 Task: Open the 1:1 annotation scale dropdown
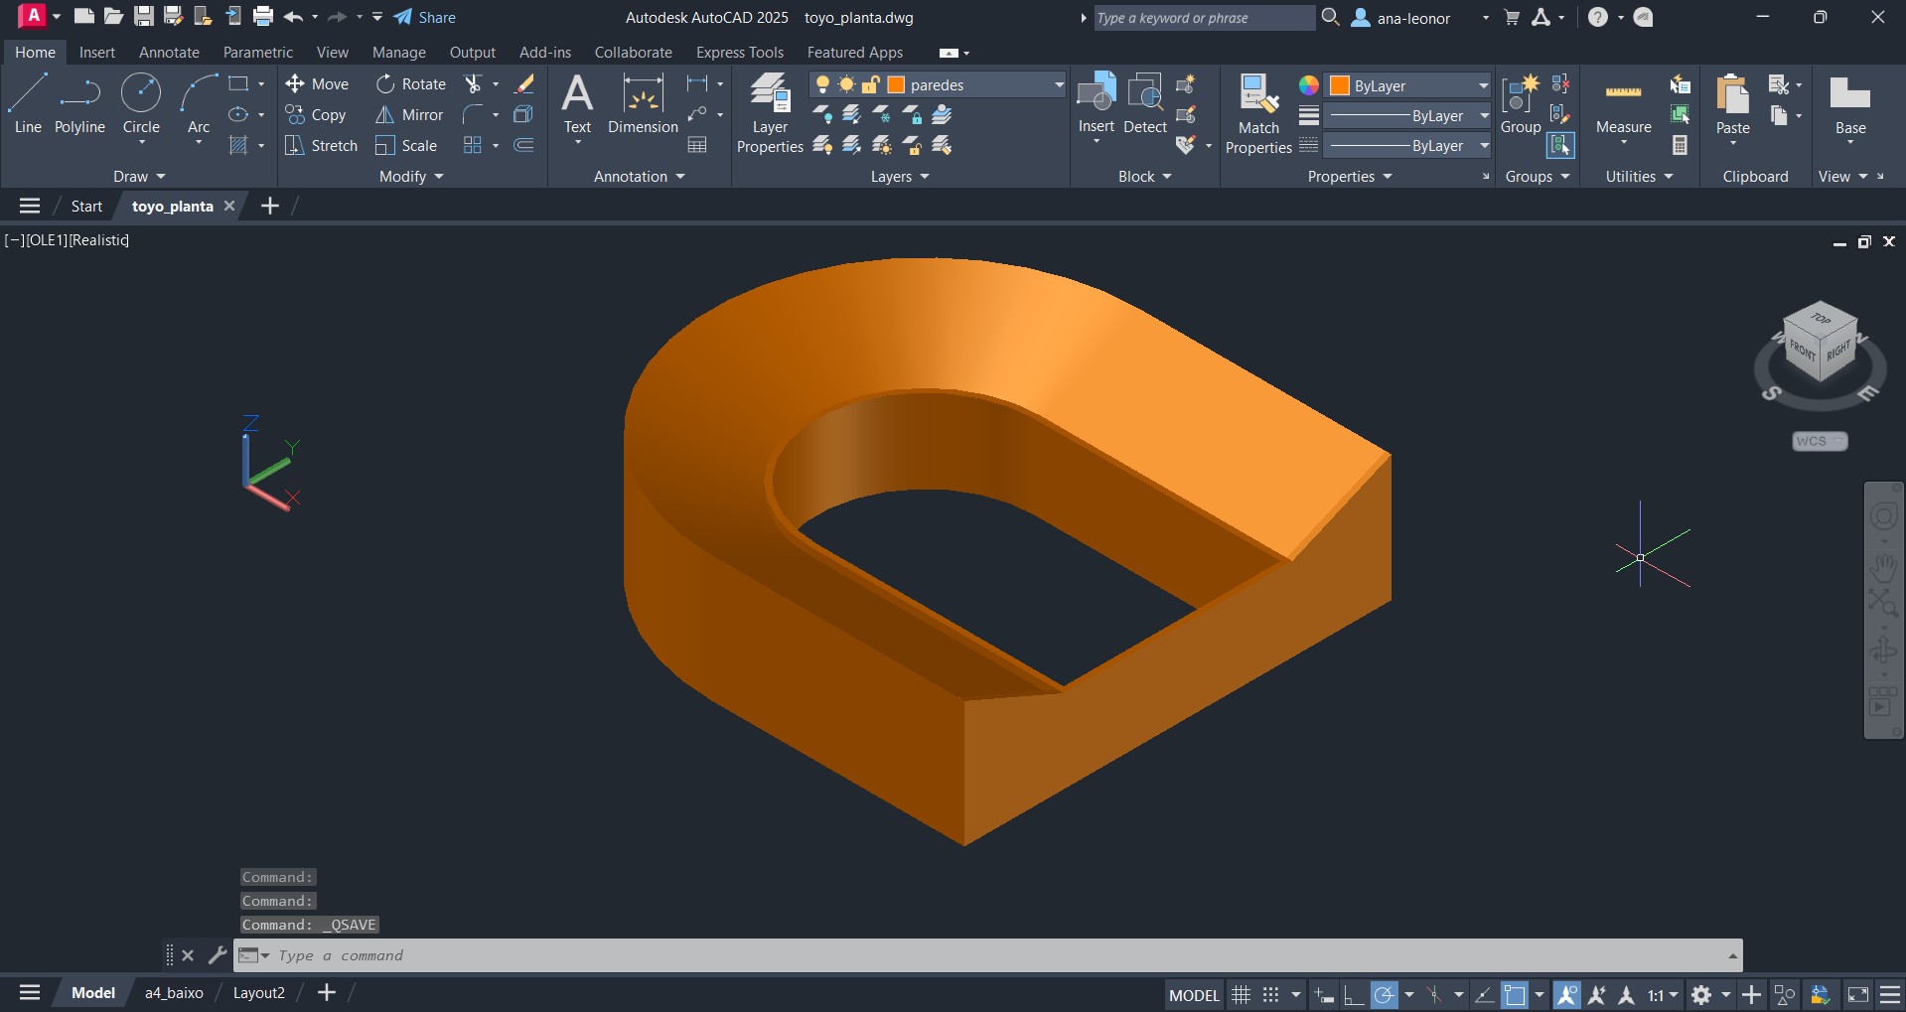tap(1663, 995)
